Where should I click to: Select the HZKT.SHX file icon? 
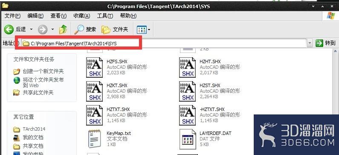point(95,91)
